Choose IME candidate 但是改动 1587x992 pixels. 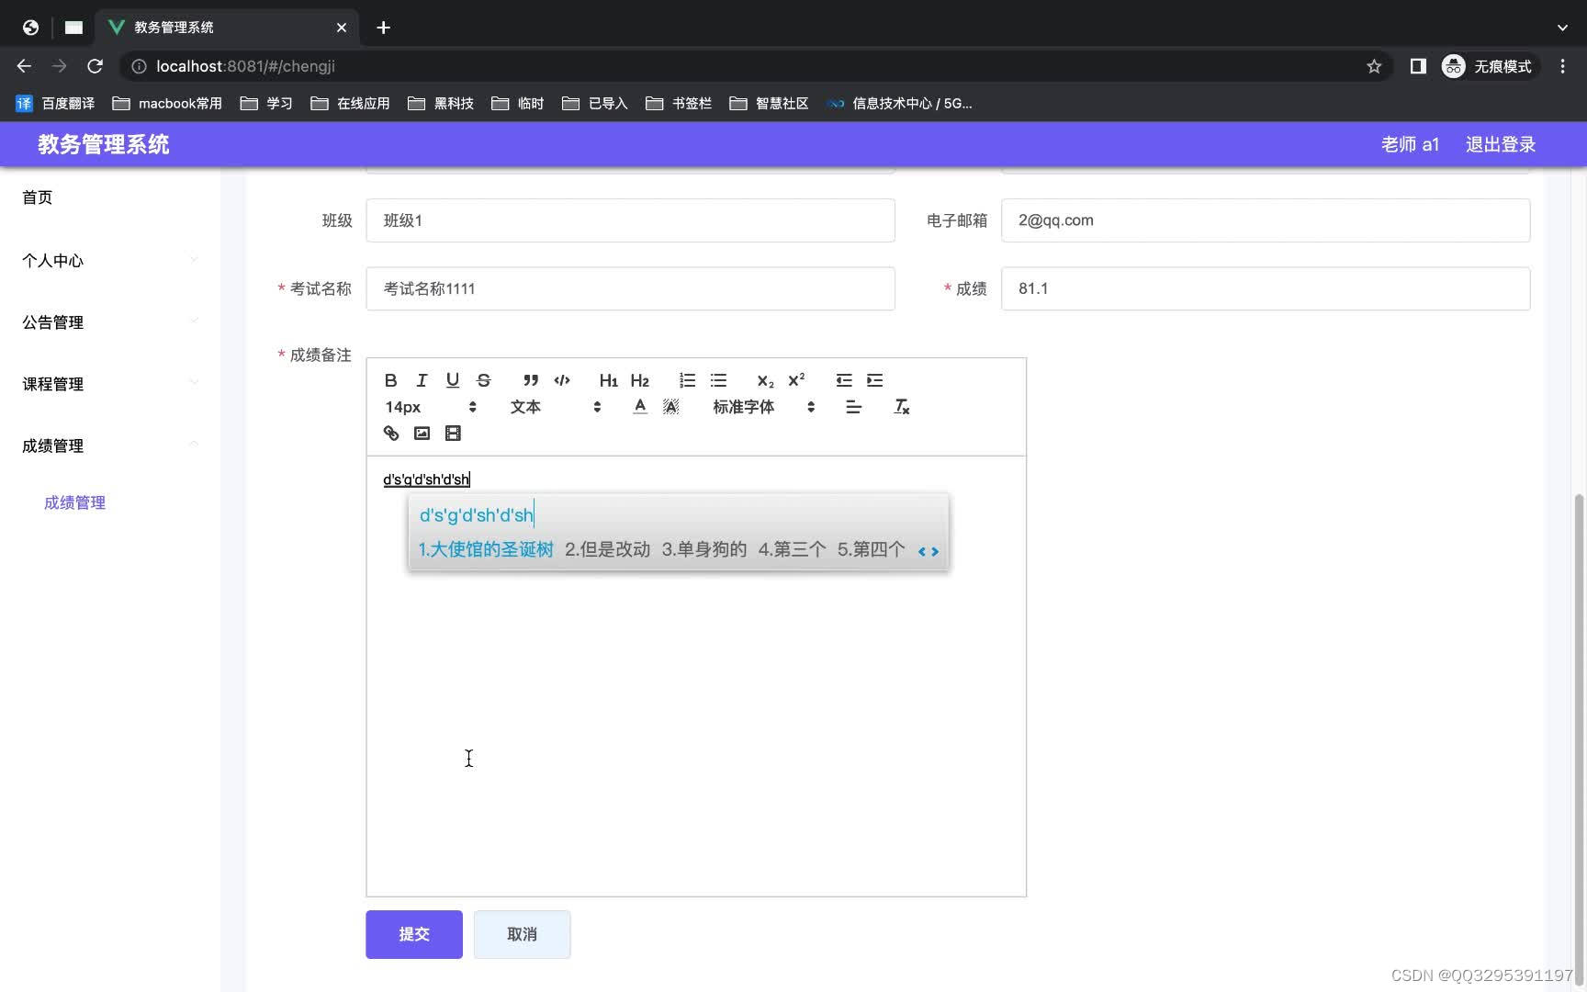tap(607, 549)
